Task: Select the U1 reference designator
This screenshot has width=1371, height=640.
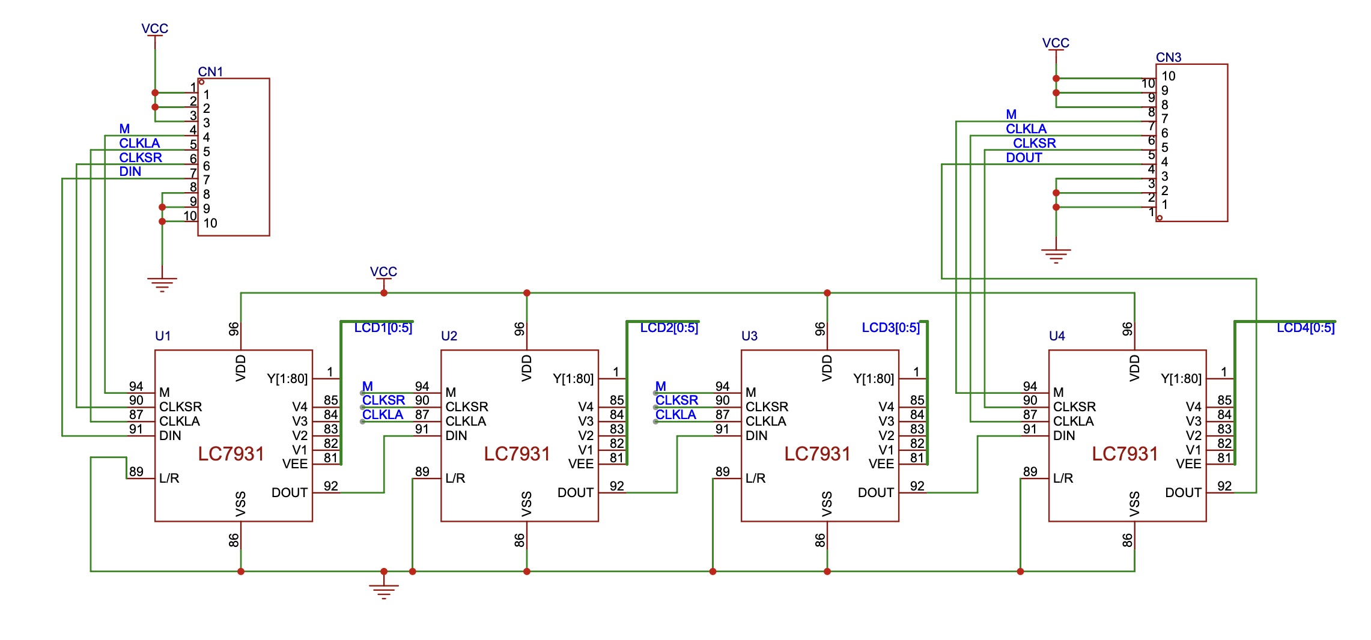Action: 163,336
